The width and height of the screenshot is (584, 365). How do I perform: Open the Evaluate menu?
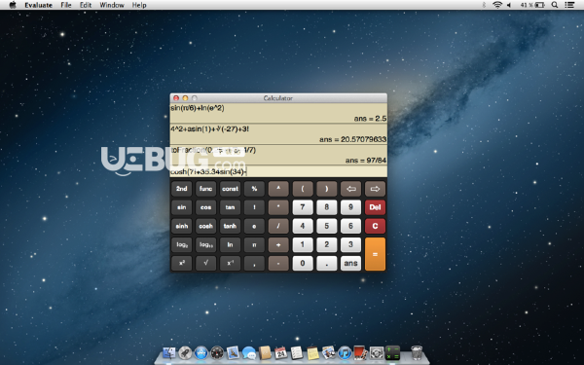38,5
